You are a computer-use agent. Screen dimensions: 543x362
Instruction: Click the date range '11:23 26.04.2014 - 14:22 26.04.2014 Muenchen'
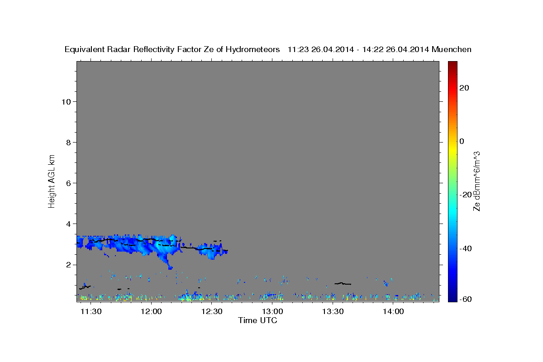[380, 50]
